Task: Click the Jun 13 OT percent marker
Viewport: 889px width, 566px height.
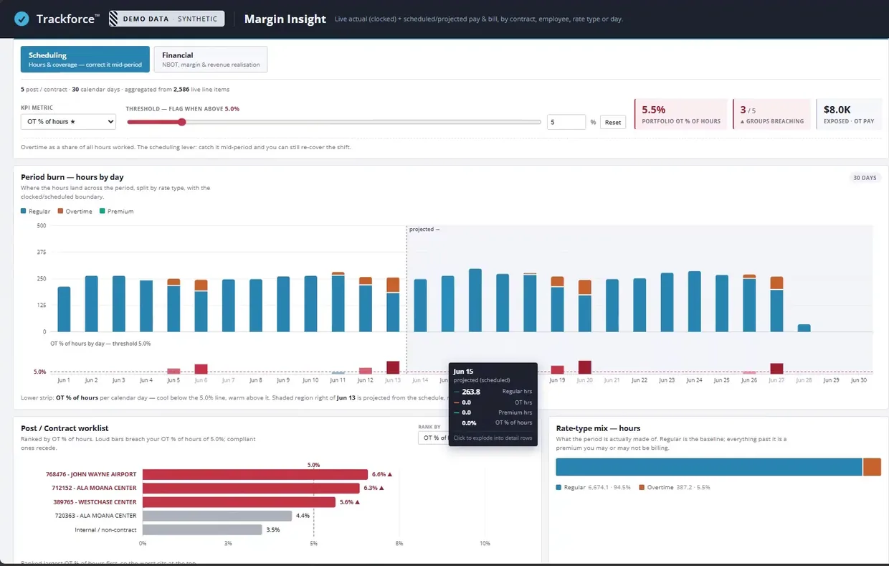Action: [x=393, y=367]
